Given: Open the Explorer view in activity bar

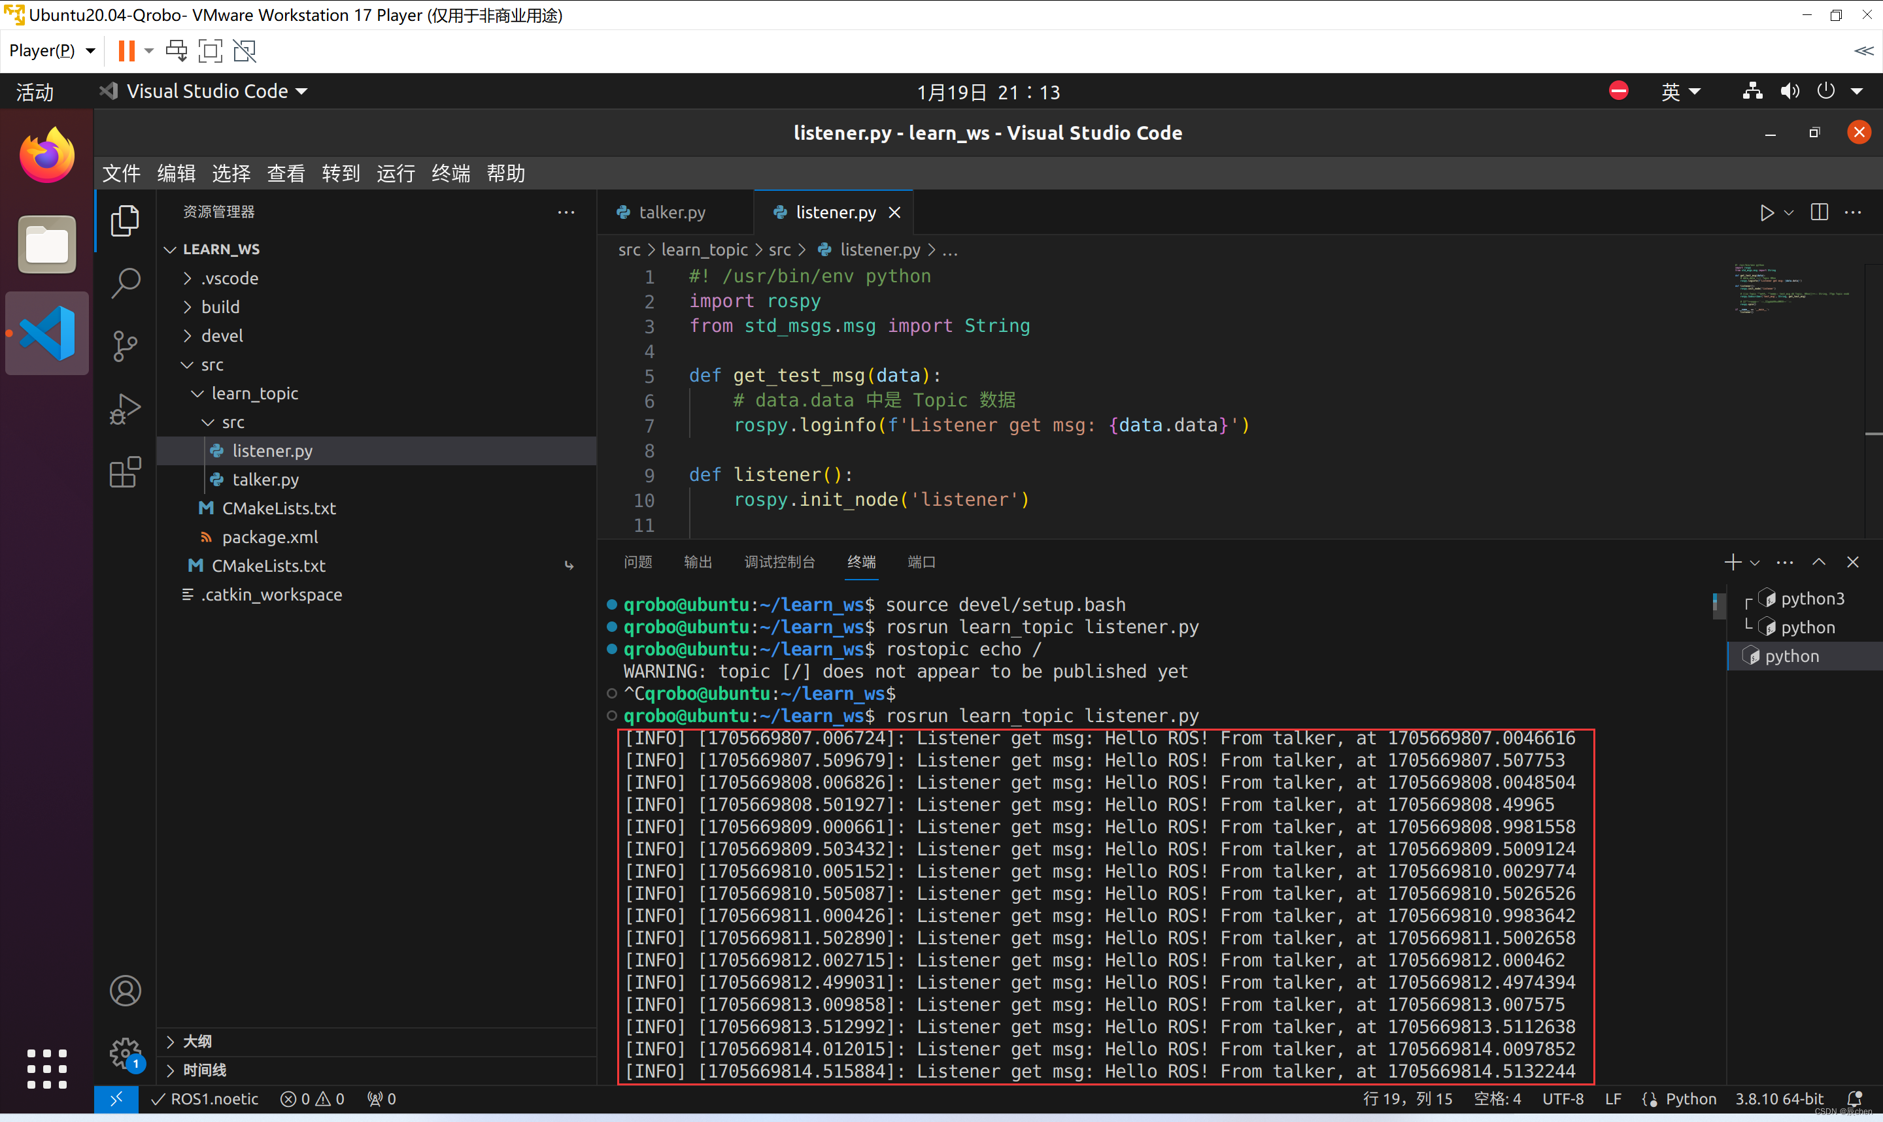Looking at the screenshot, I should [x=125, y=221].
